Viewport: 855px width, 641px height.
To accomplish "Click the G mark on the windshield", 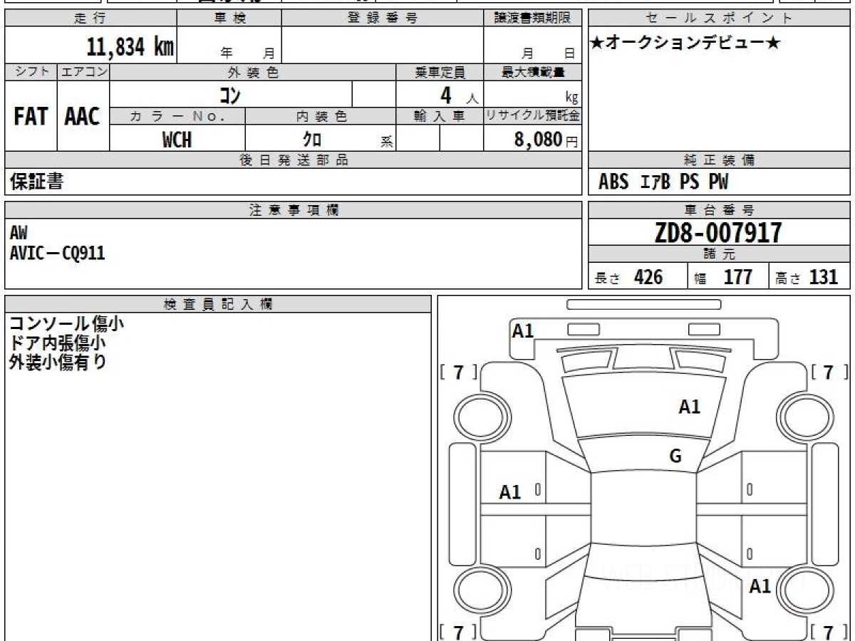I will click(x=675, y=457).
